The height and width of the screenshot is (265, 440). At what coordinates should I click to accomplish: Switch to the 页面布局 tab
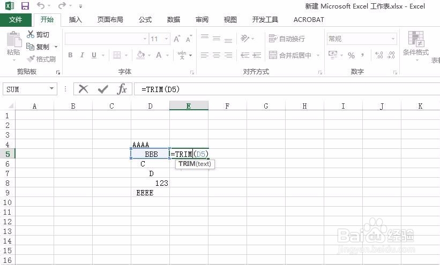110,20
